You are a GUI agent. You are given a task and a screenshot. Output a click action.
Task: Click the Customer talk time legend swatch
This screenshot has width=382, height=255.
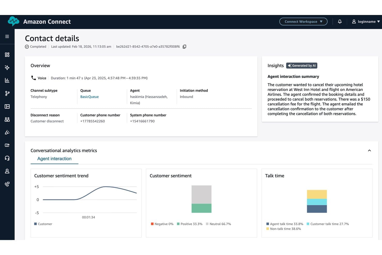308,224
